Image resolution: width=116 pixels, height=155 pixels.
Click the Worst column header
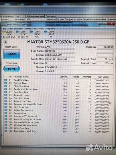click(x=76, y=77)
